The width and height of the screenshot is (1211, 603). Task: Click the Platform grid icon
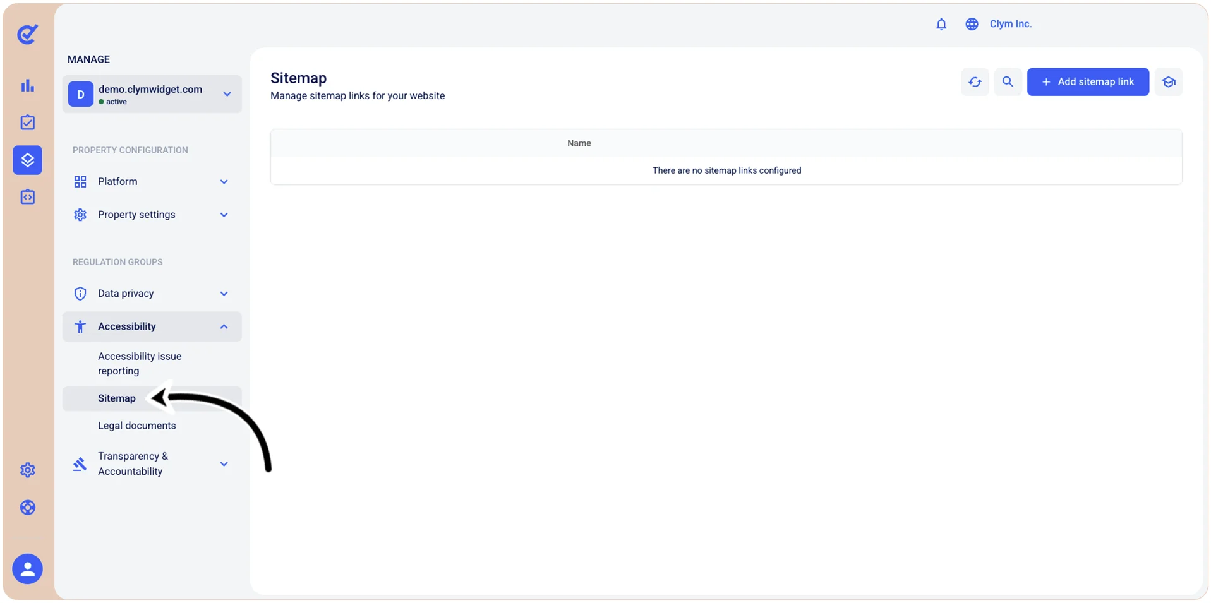click(80, 182)
